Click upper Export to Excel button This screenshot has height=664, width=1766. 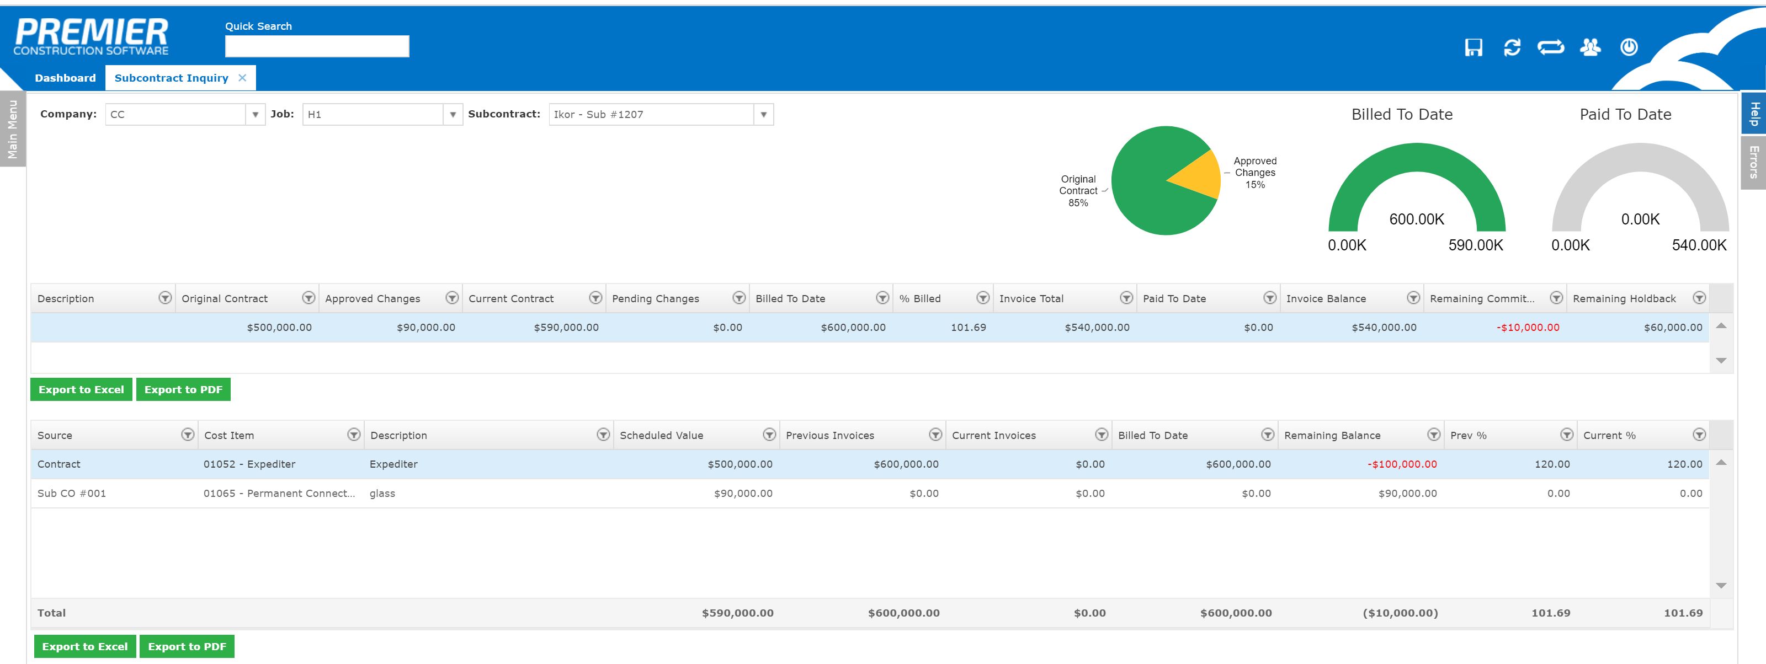pos(81,390)
